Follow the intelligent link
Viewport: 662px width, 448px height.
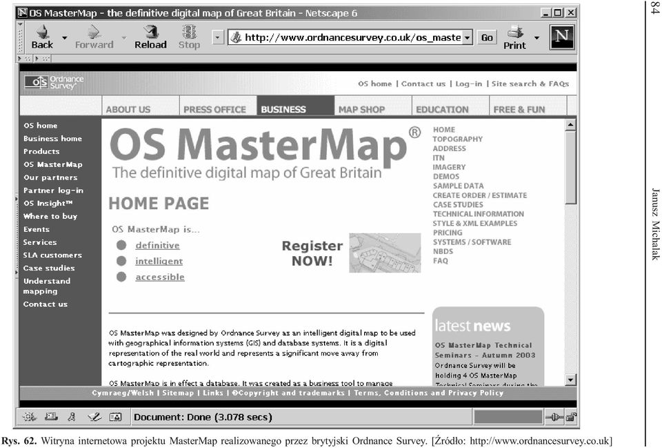click(159, 261)
